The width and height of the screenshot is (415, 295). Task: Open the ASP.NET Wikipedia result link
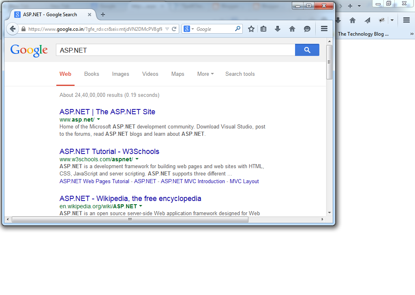click(x=130, y=199)
